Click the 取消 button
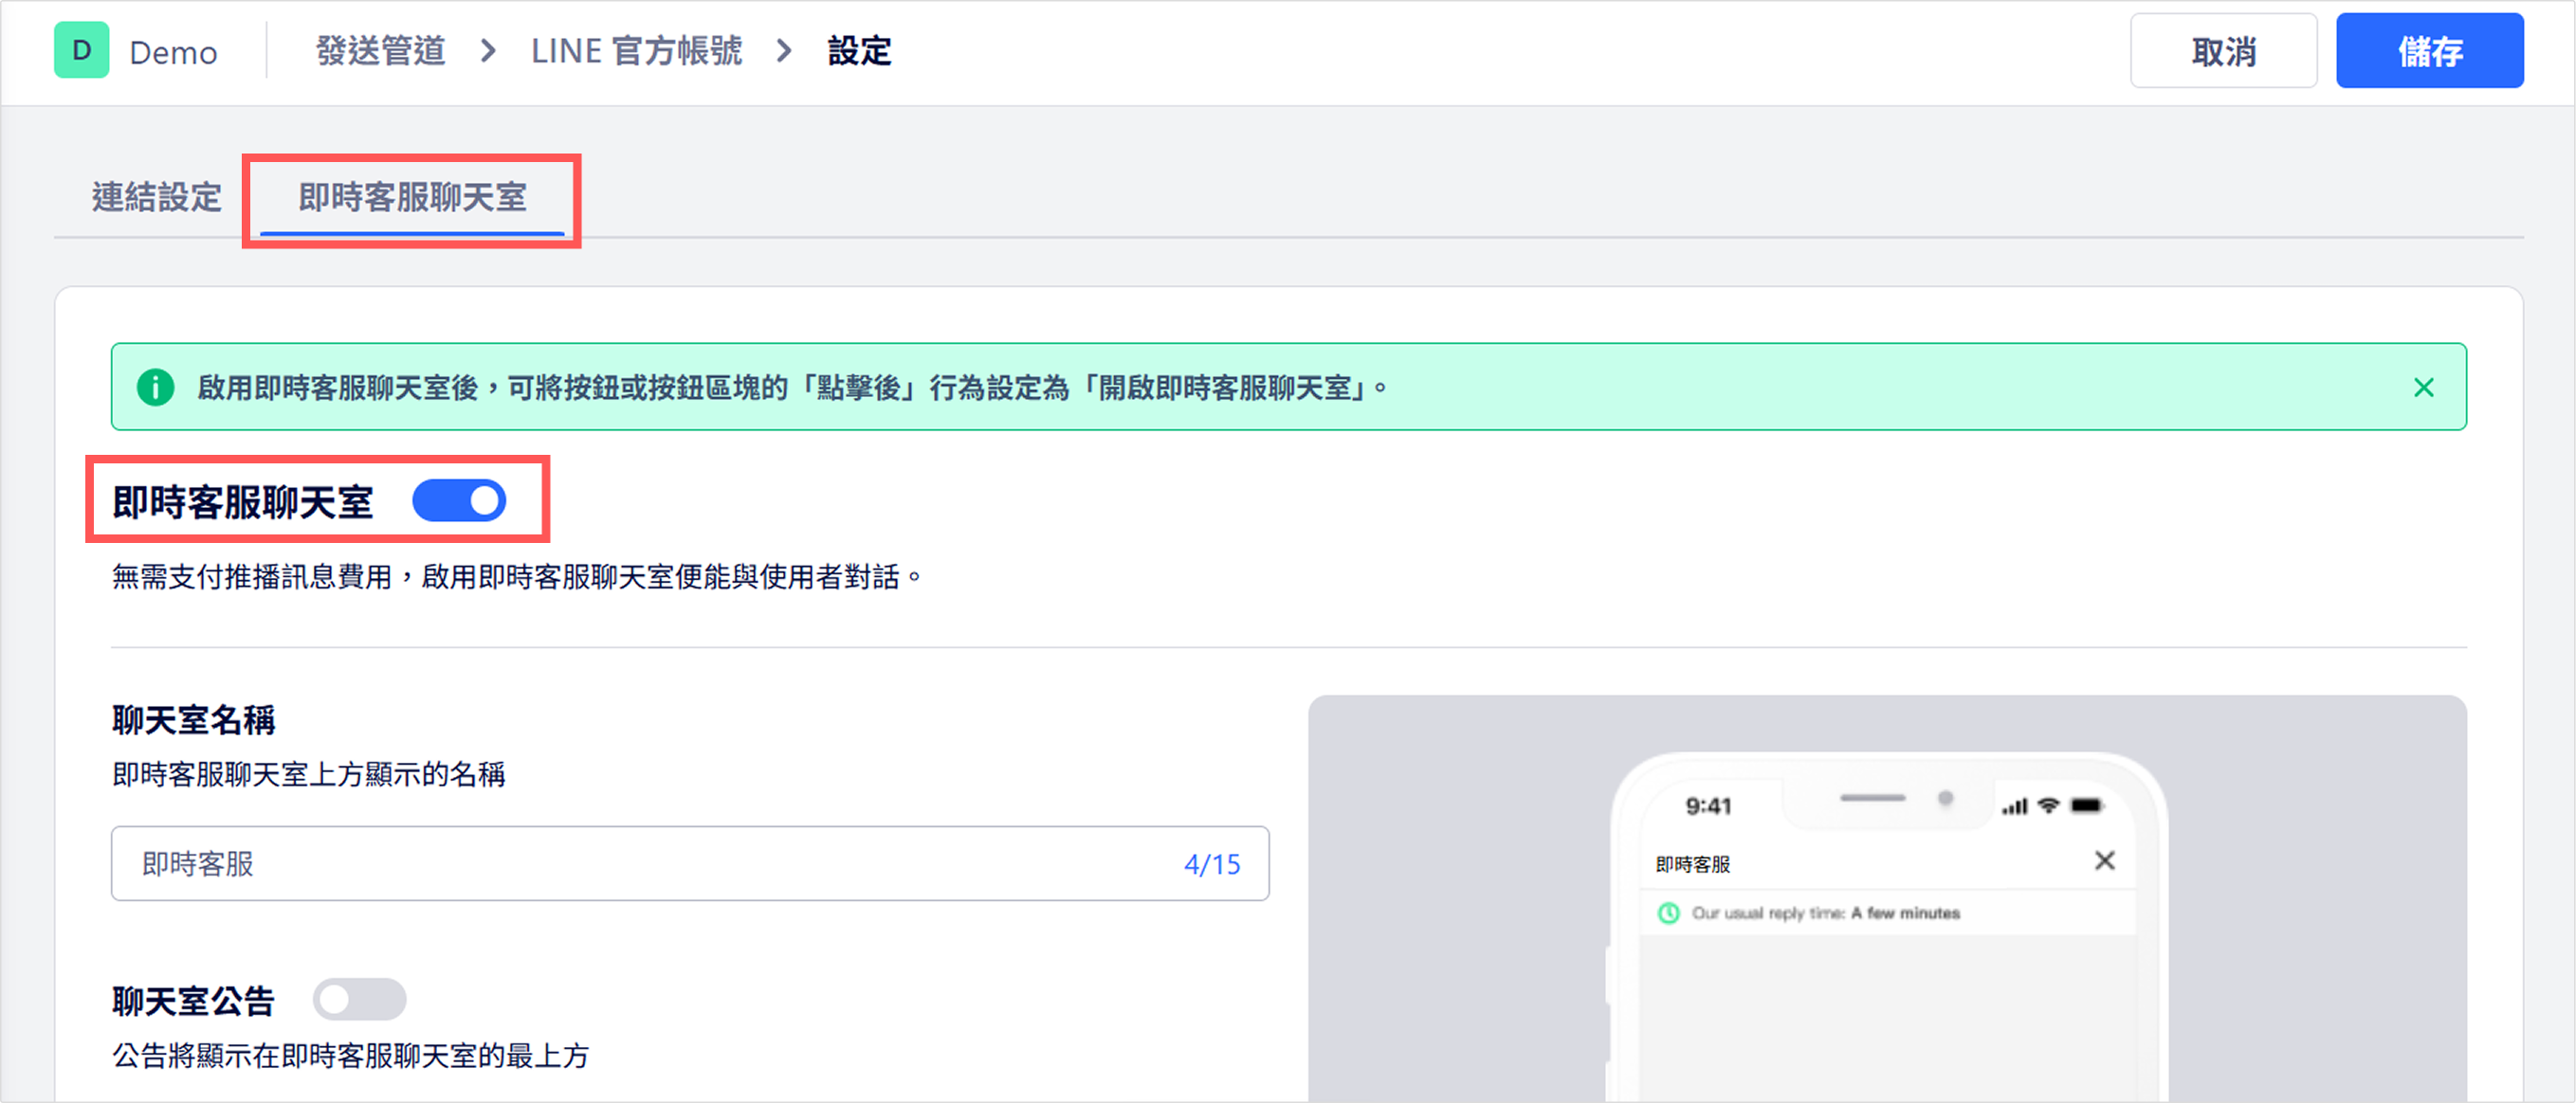Screen dimensions: 2576x1103 (2223, 51)
